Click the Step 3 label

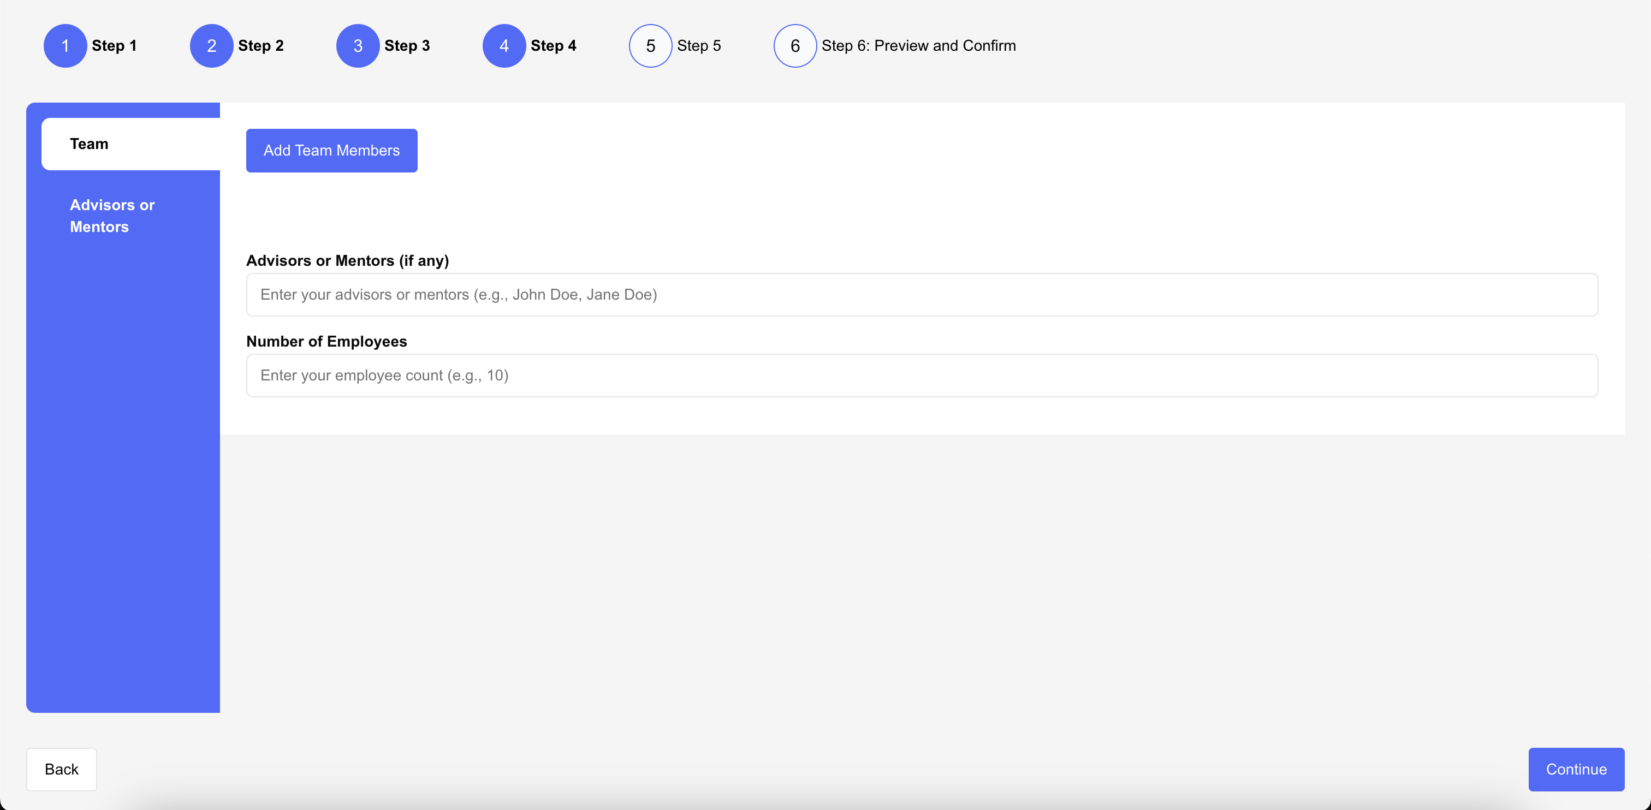tap(407, 45)
